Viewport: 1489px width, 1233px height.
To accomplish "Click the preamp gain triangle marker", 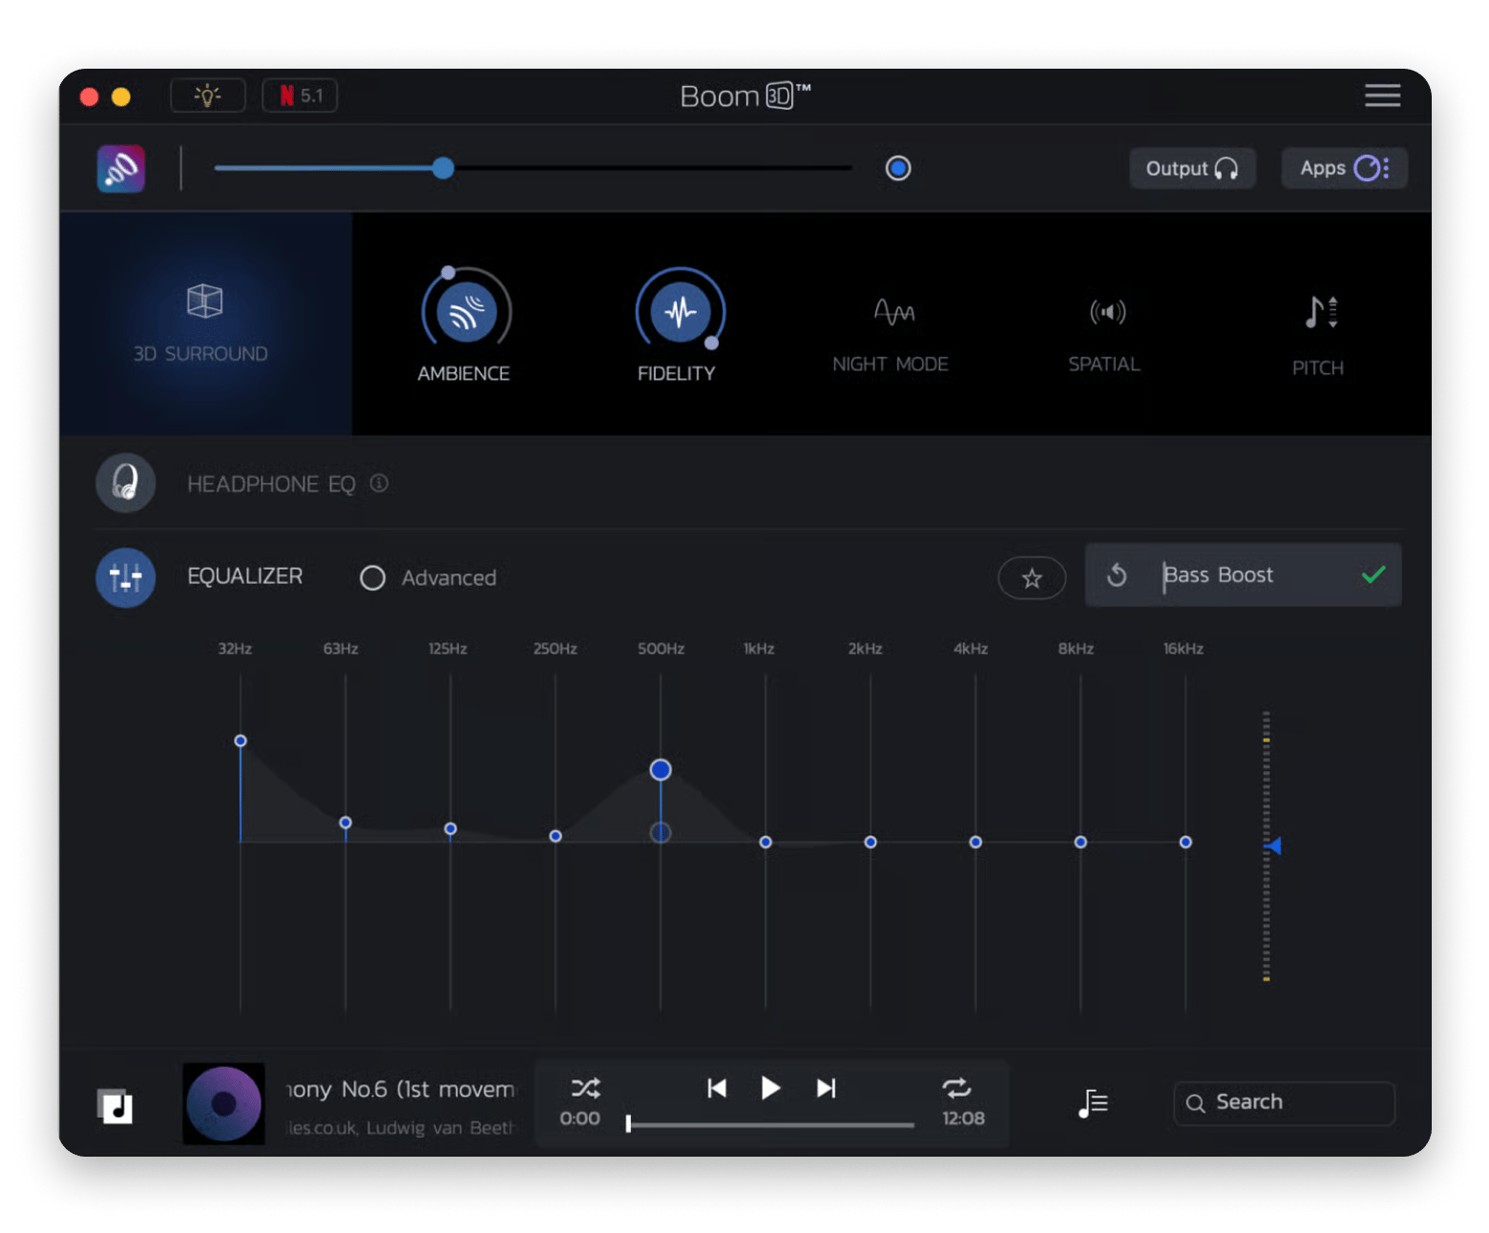I will pos(1273,846).
